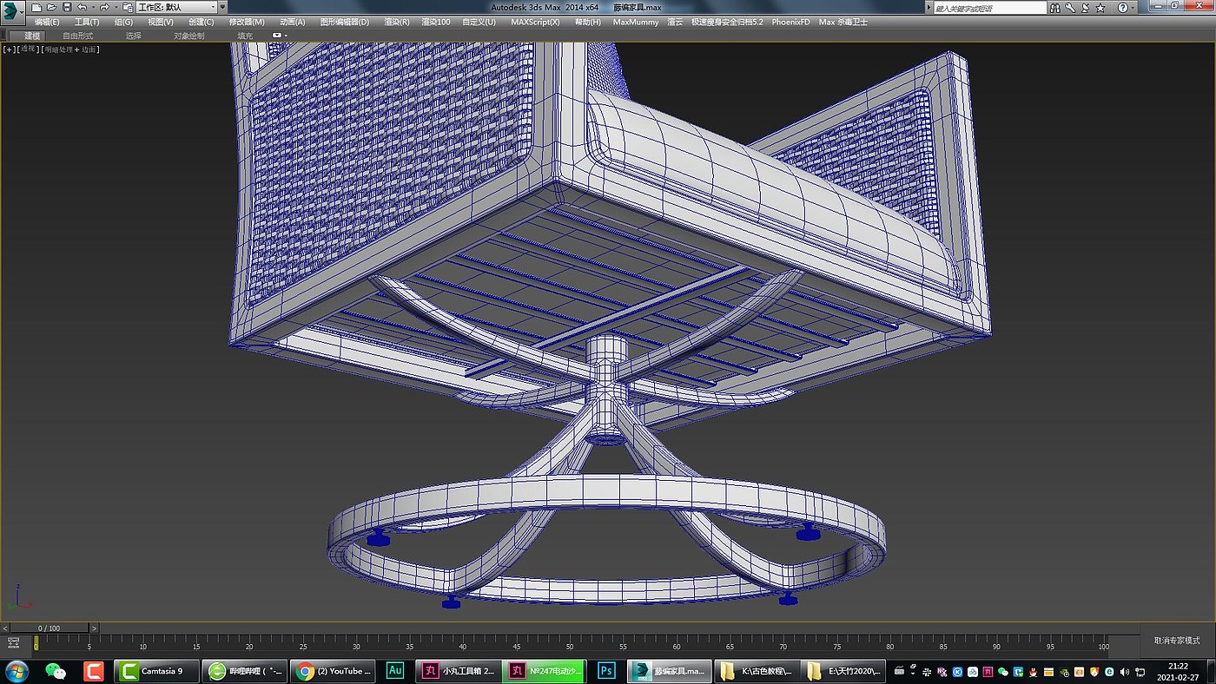This screenshot has width=1216, height=684.
Task: Click the binoculars search icon
Action: (x=1055, y=8)
